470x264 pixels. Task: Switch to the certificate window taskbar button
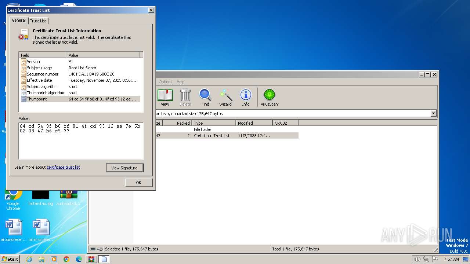(104, 259)
